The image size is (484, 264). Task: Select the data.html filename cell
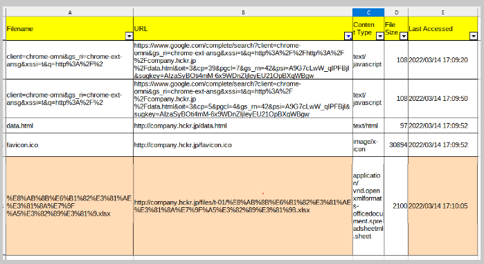(70, 126)
